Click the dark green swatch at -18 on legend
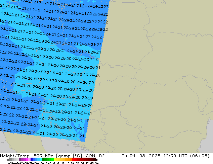 43,160
